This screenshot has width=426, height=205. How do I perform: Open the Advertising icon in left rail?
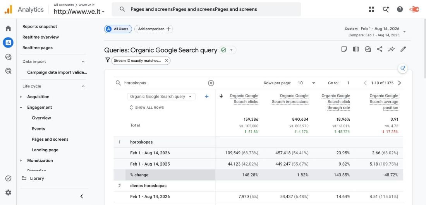[8, 71]
